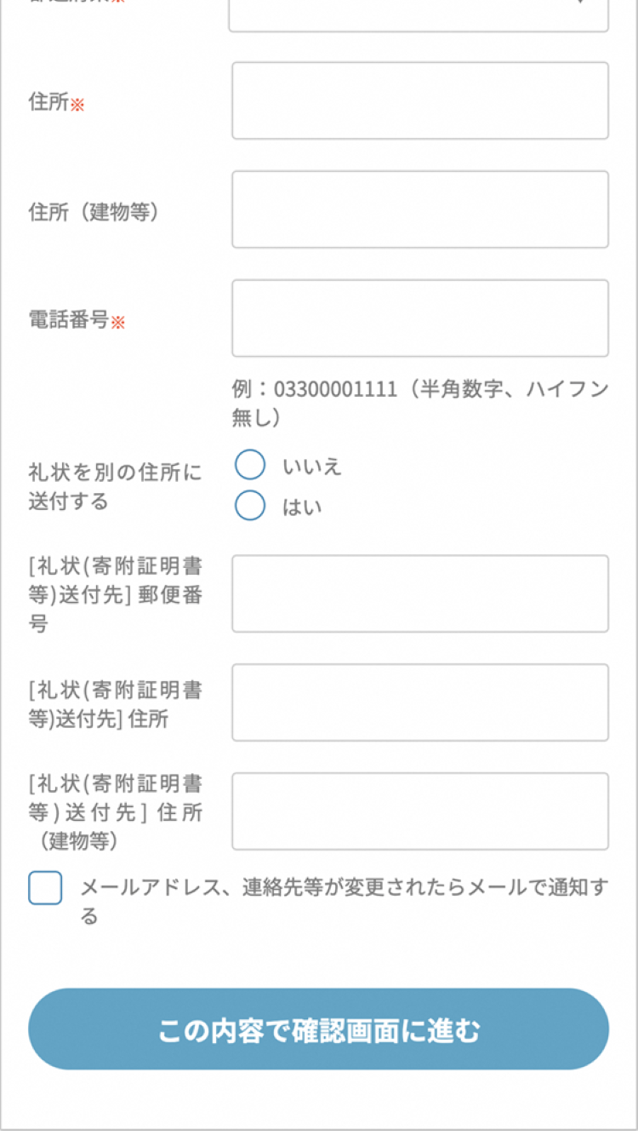Viewport: 638px width, 1135px height.
Task: Click the 礼状送付先 住所（建物等） input field
Action: (419, 811)
